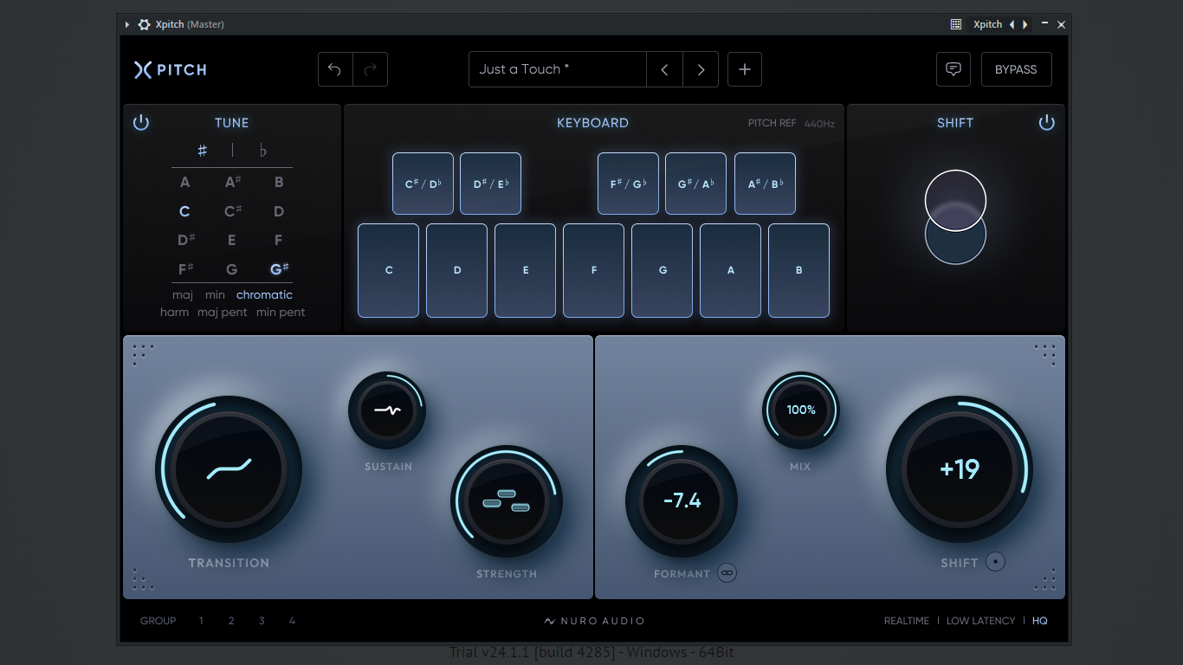Click the undo arrow button
Image resolution: width=1183 pixels, height=665 pixels.
coord(335,69)
